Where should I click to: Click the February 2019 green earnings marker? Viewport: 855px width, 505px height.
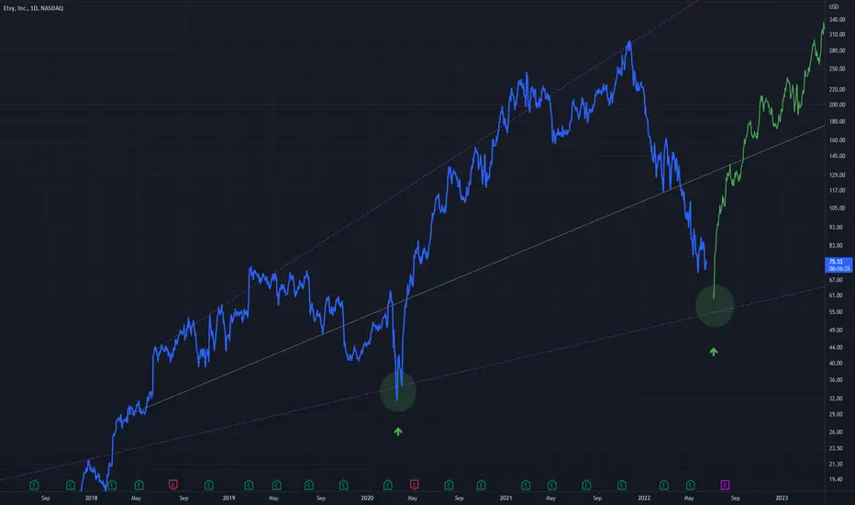(249, 485)
